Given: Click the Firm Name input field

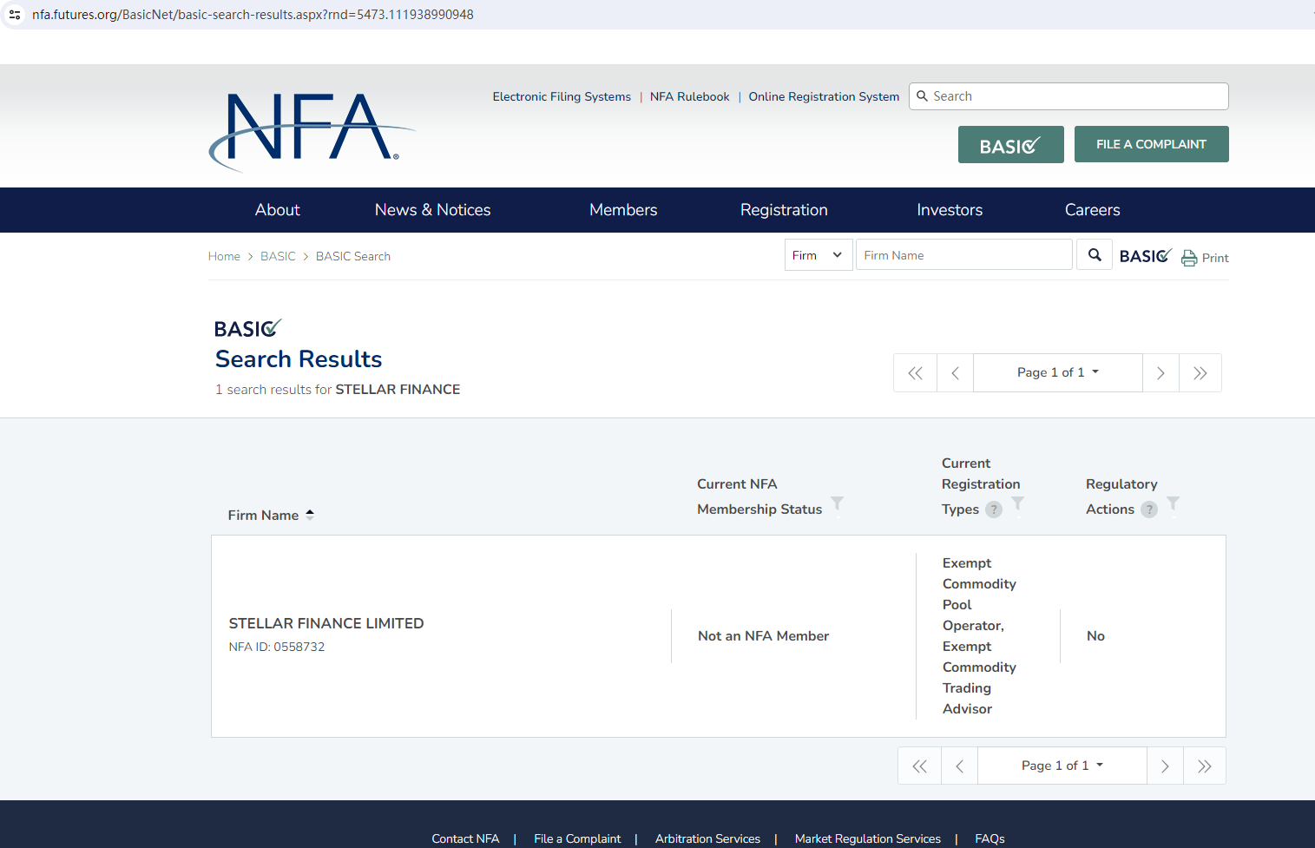Looking at the screenshot, I should coord(963,255).
